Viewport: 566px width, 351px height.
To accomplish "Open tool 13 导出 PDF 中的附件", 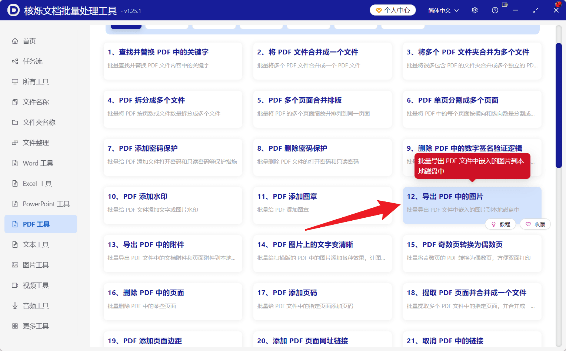I will [173, 254].
